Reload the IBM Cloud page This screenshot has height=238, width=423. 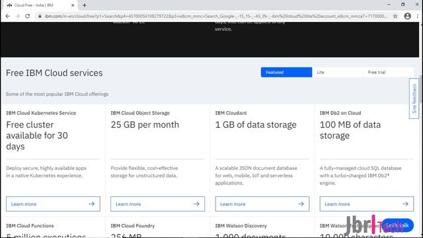28,16
